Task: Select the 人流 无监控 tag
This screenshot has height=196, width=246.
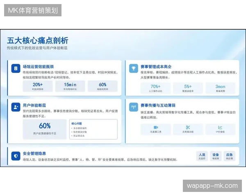Action: pos(202,156)
